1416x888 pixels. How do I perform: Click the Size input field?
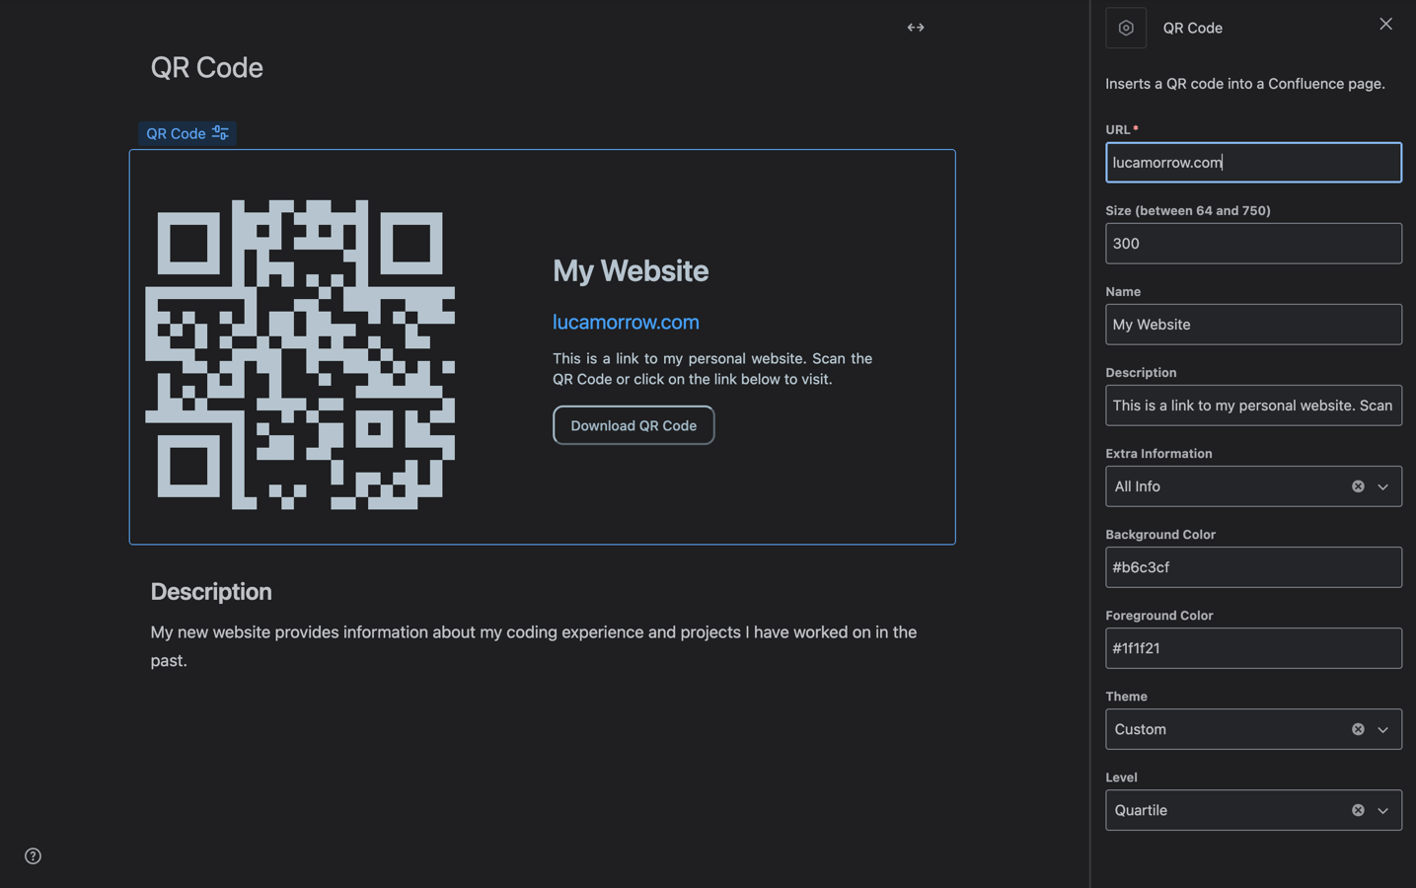1253,244
